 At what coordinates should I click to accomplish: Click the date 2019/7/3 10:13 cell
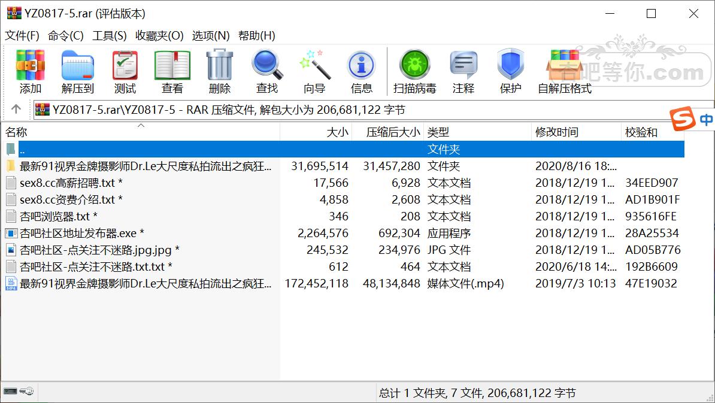[x=575, y=284]
